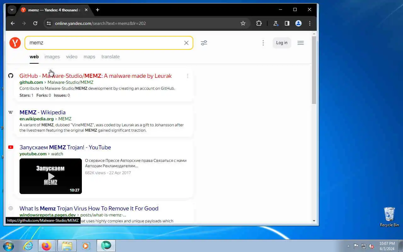The width and height of the screenshot is (403, 252).
Task: Toggle the Chrome side panel
Action: pos(287,23)
